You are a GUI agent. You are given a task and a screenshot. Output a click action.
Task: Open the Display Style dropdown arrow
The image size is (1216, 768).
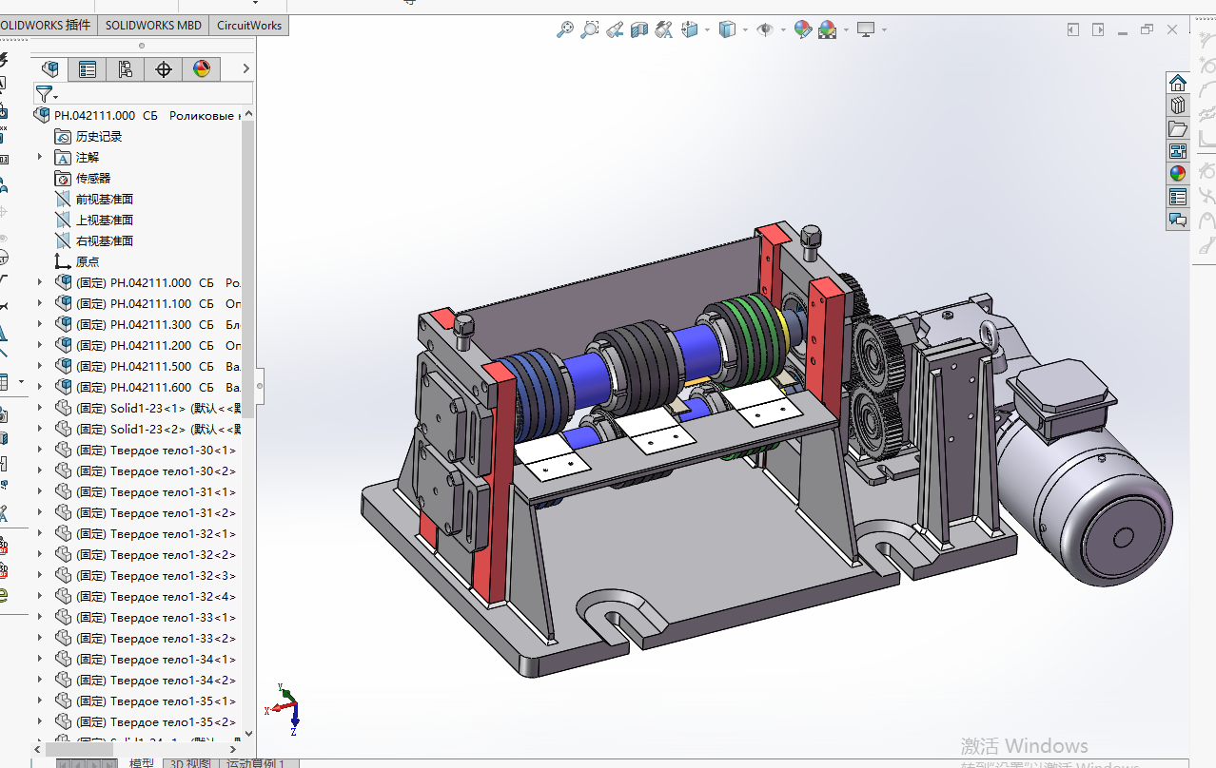tap(745, 29)
